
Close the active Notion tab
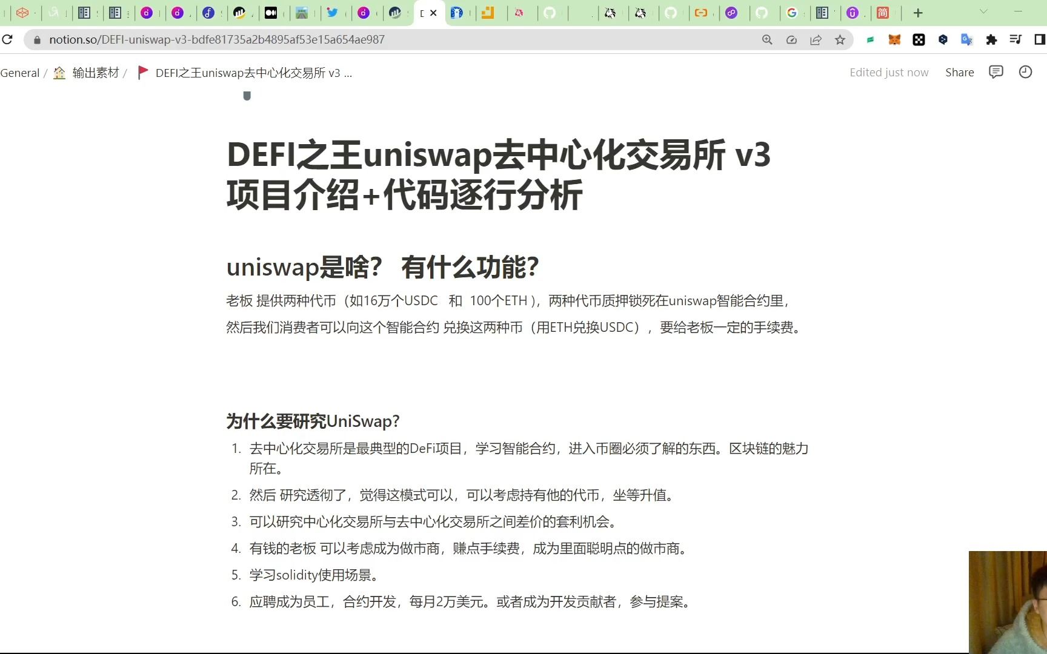click(x=433, y=13)
